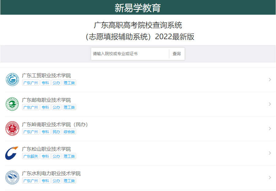
Task: Select the 广东广州 tag under 广东工贸
Action: [x=31, y=83]
